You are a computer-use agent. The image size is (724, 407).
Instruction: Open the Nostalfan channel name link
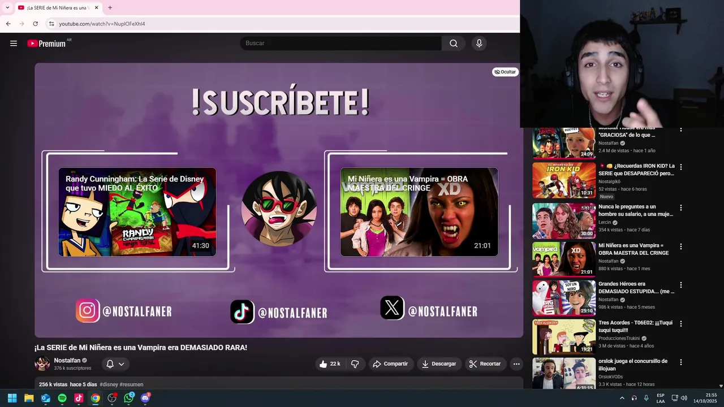click(67, 360)
